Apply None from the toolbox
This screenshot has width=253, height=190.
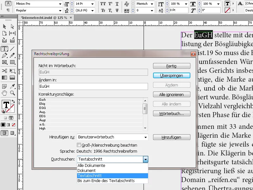click(14, 125)
